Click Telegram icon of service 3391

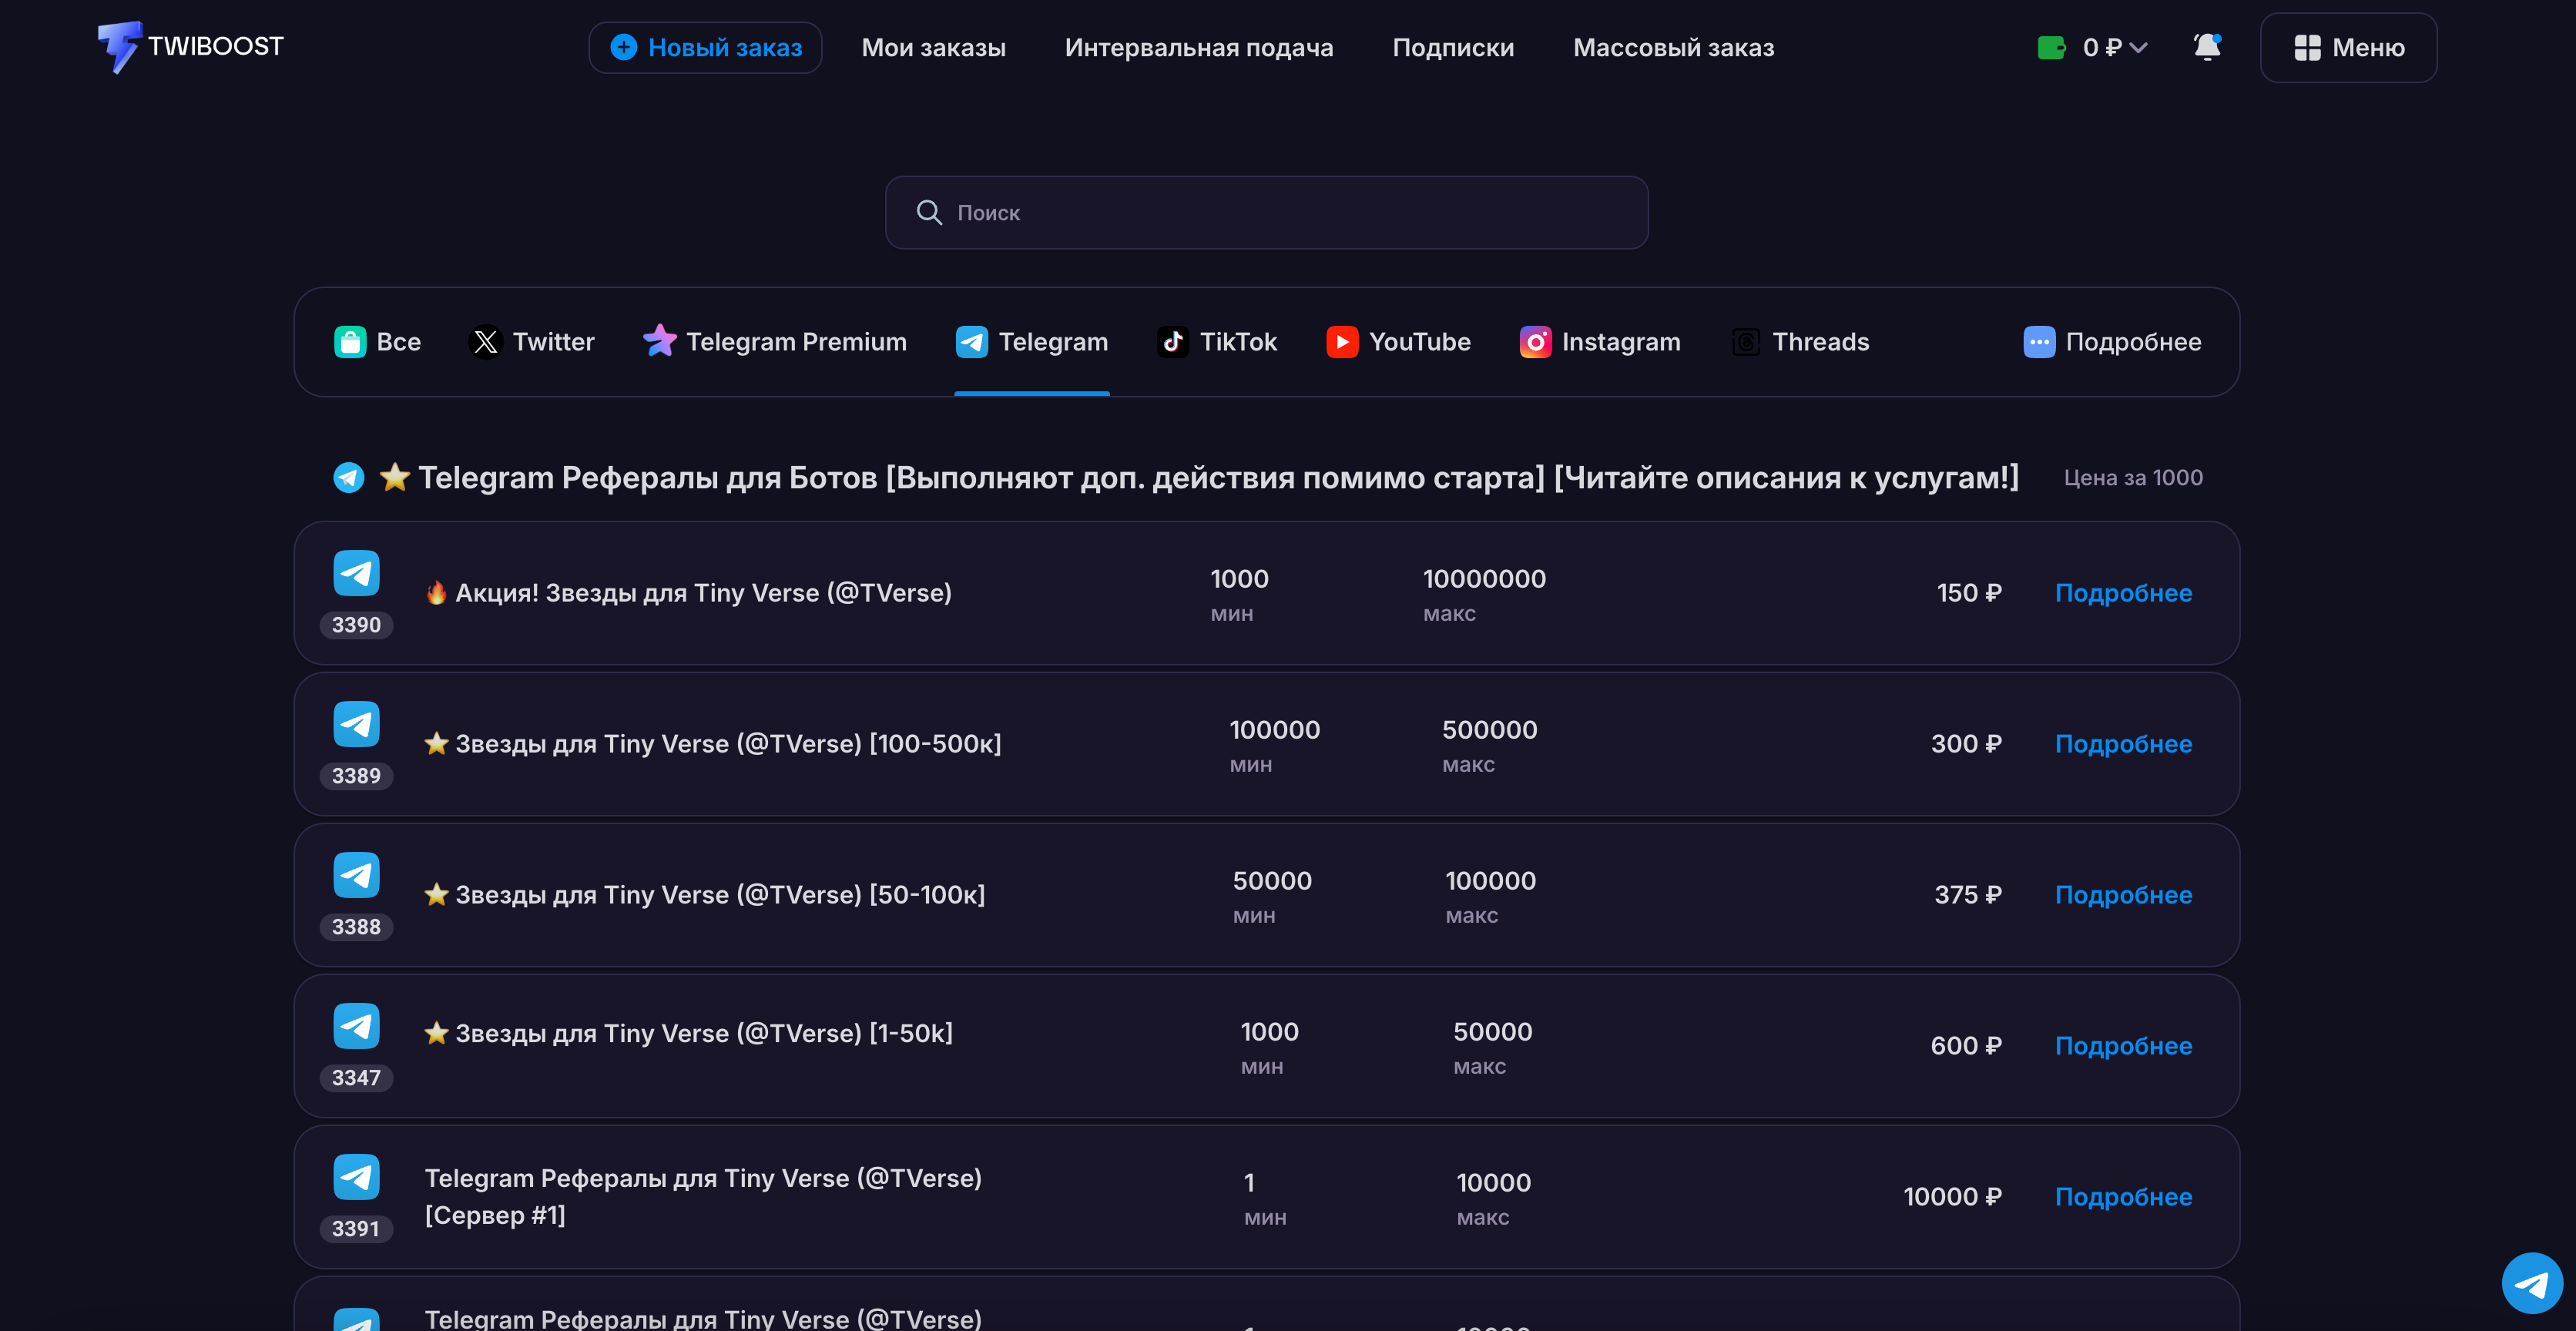point(356,1177)
